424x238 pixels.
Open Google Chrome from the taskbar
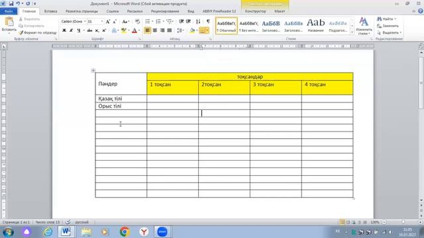pyautogui.click(x=125, y=232)
